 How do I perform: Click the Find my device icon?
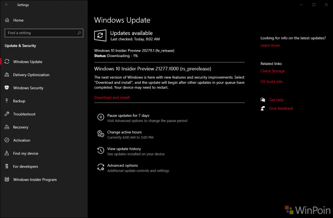(x=7, y=153)
